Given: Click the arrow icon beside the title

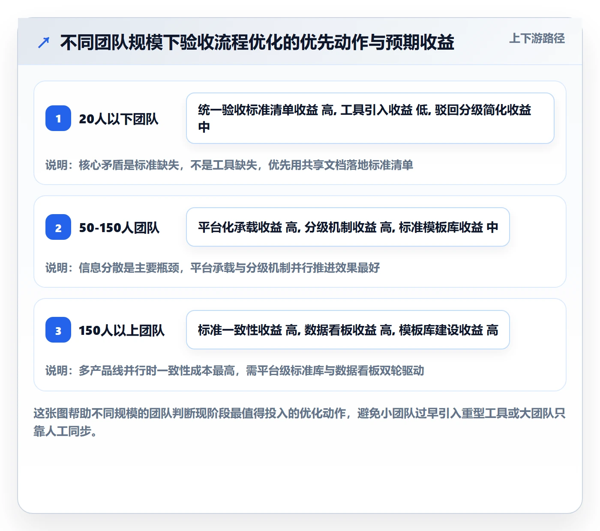Looking at the screenshot, I should [44, 42].
